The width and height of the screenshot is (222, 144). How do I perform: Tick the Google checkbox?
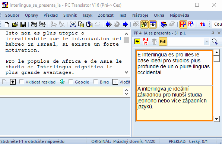click(x=70, y=82)
